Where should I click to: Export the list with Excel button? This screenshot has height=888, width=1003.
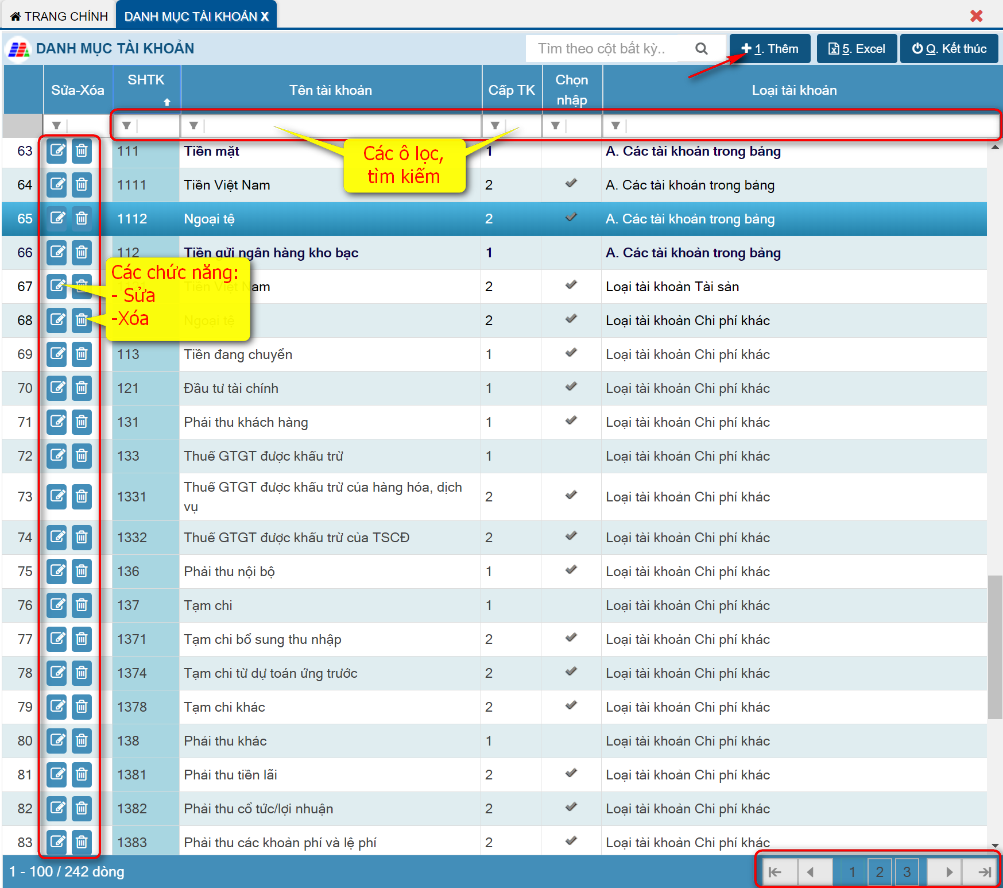856,49
